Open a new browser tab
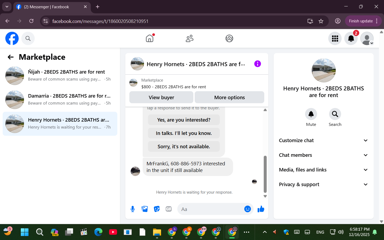 click(x=98, y=7)
